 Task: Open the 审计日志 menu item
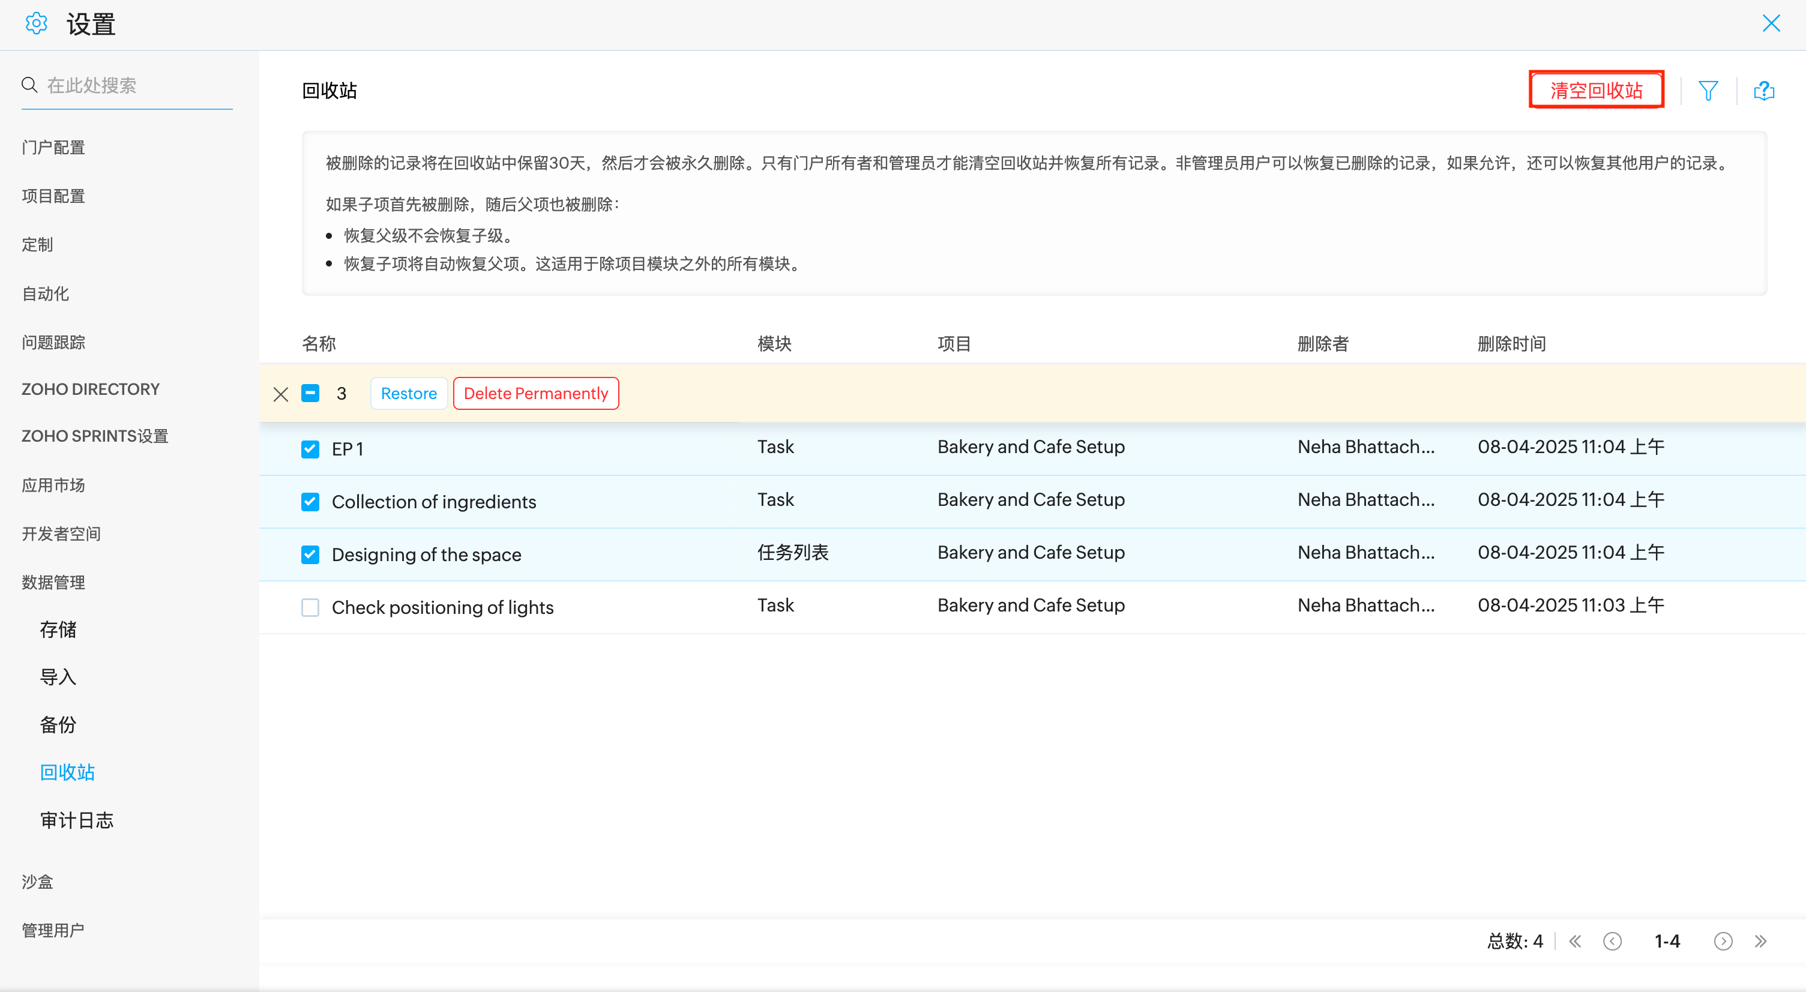pyautogui.click(x=76, y=820)
